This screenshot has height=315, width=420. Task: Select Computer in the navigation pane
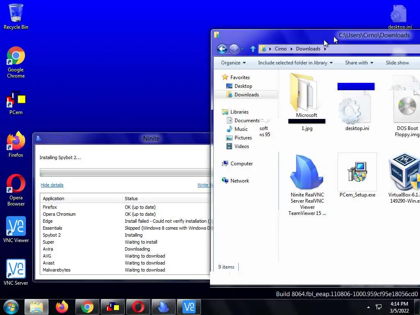coord(241,163)
